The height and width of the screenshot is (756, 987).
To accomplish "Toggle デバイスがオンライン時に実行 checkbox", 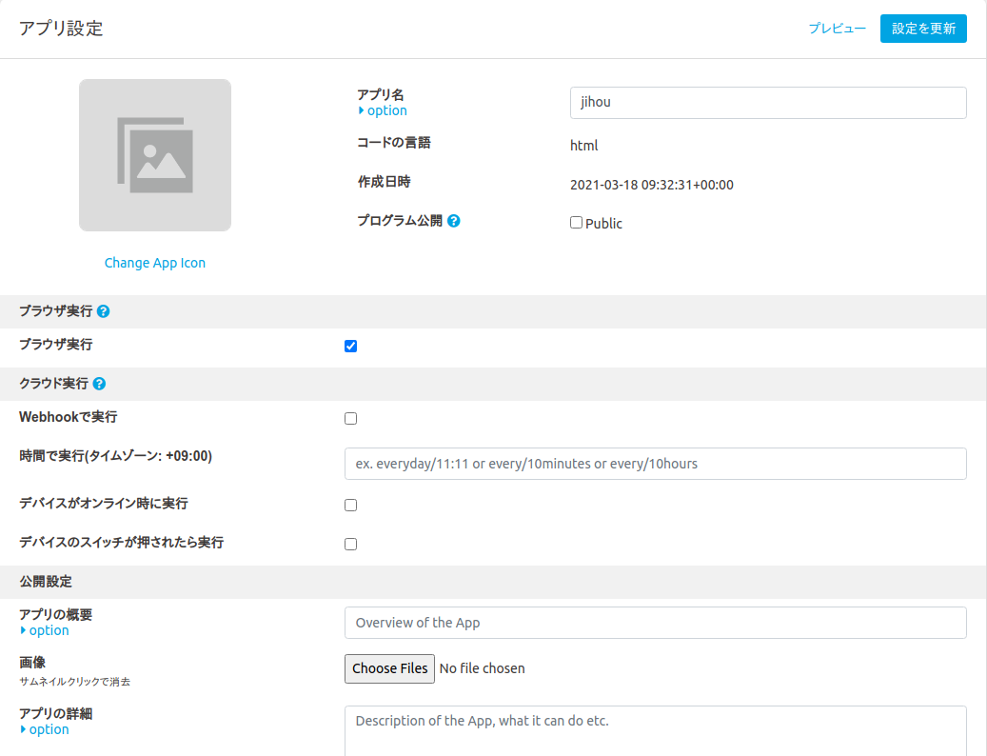I will point(350,505).
